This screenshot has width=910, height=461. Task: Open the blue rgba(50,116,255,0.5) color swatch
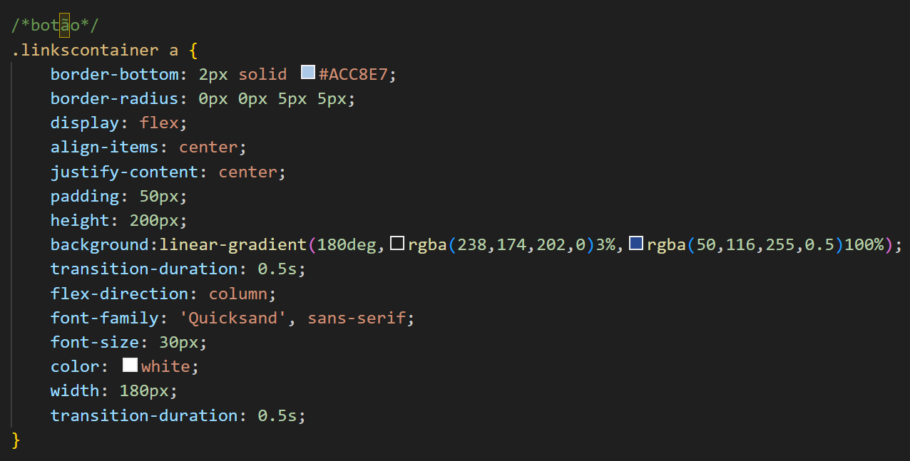click(636, 244)
